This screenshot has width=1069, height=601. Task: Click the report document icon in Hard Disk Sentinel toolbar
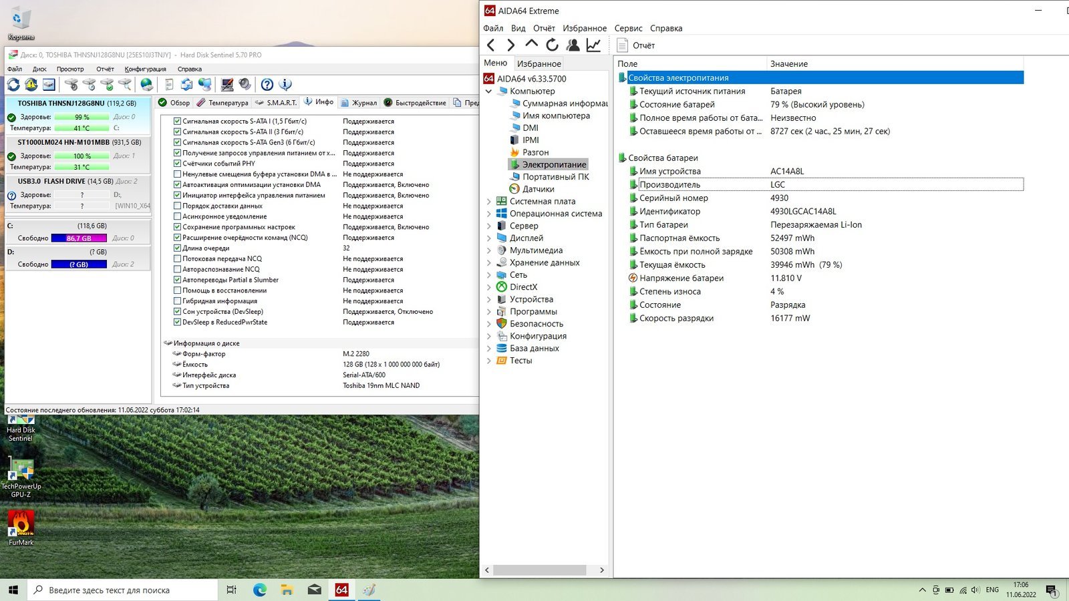pos(169,85)
